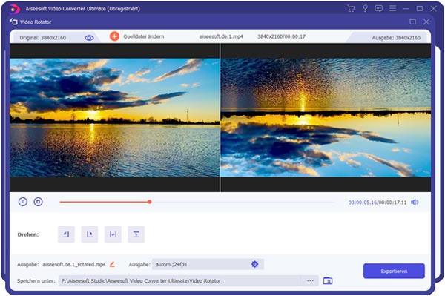Screen dimensions: 445x296
Task: Open the hamburger menu icon
Action: [393, 8]
